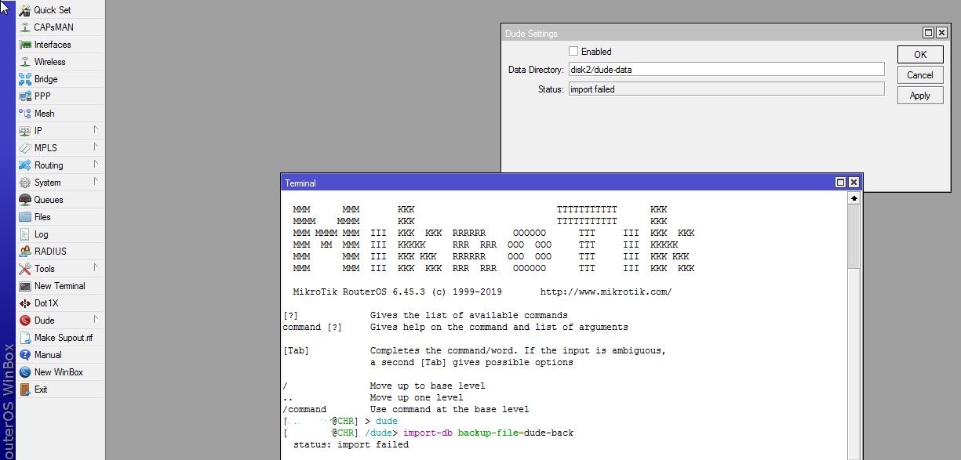This screenshot has height=460, width=961.
Task: Click the Exit door icon
Action: [25, 389]
